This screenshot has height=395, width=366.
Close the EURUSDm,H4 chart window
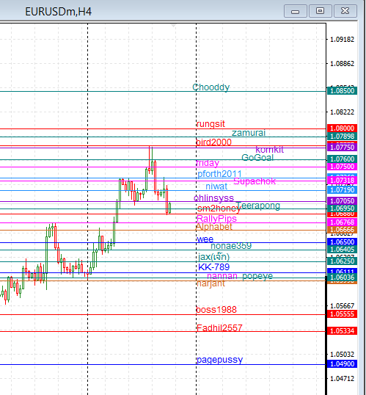(x=345, y=11)
